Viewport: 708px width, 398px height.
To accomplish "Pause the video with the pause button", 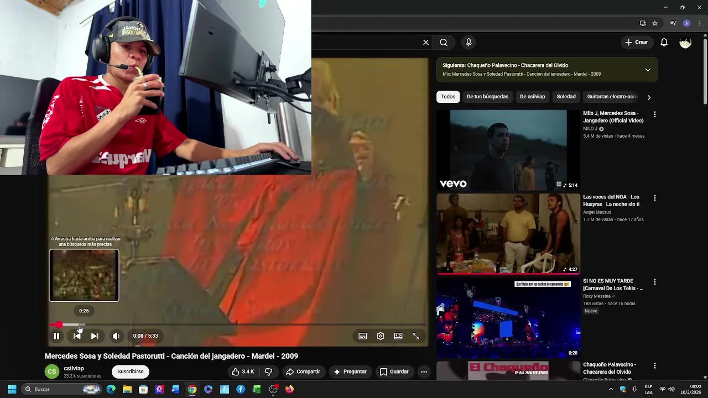I will pos(56,336).
